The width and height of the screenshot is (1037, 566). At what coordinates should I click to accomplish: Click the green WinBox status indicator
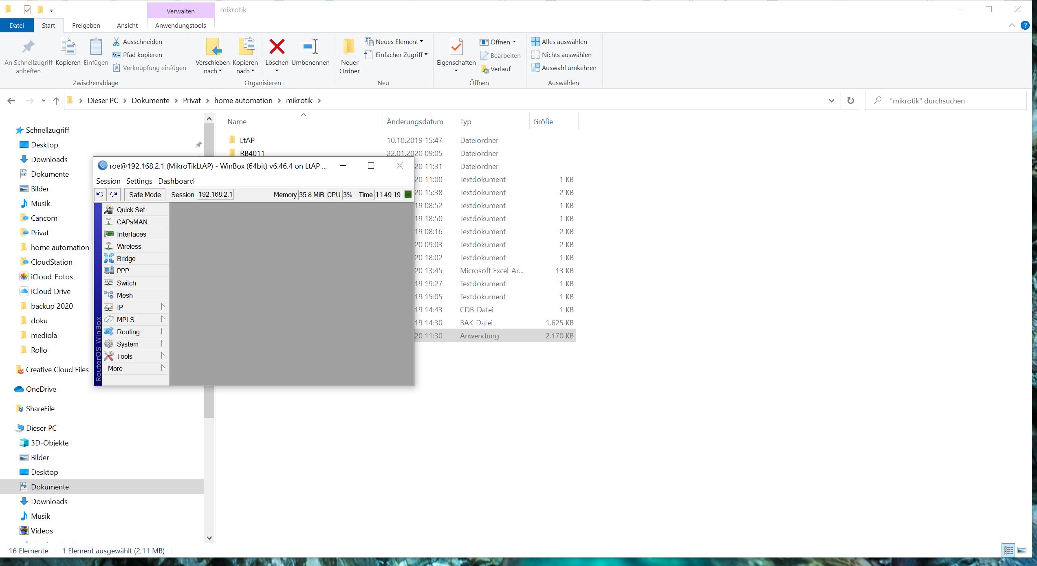(408, 195)
